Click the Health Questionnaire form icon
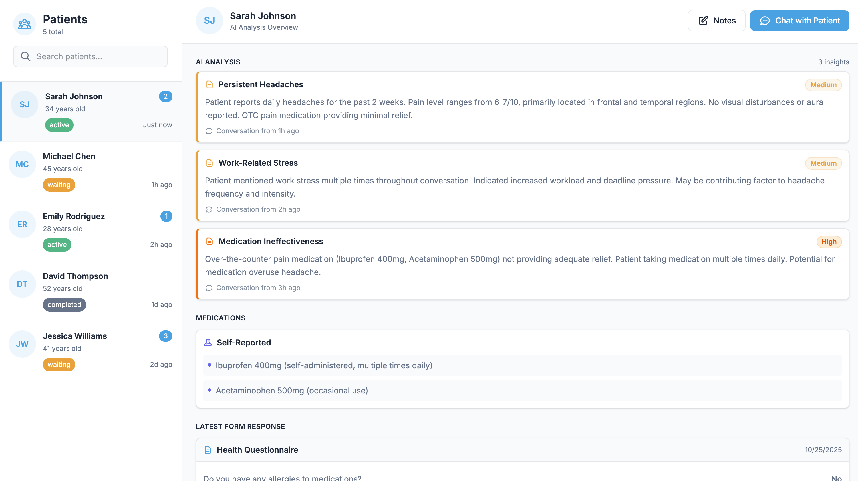This screenshot has height=481, width=858. pyautogui.click(x=208, y=450)
